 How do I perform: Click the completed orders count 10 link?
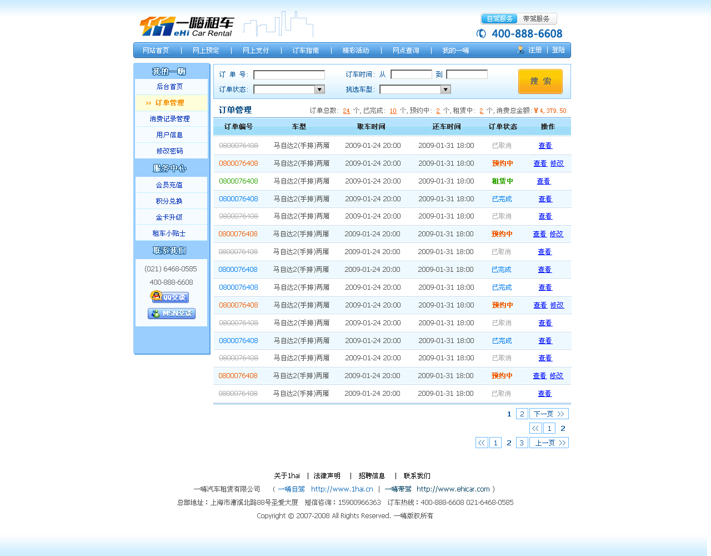[x=393, y=111]
